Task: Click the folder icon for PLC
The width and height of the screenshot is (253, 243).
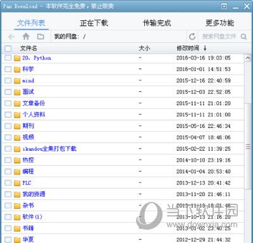Action: [17, 184]
